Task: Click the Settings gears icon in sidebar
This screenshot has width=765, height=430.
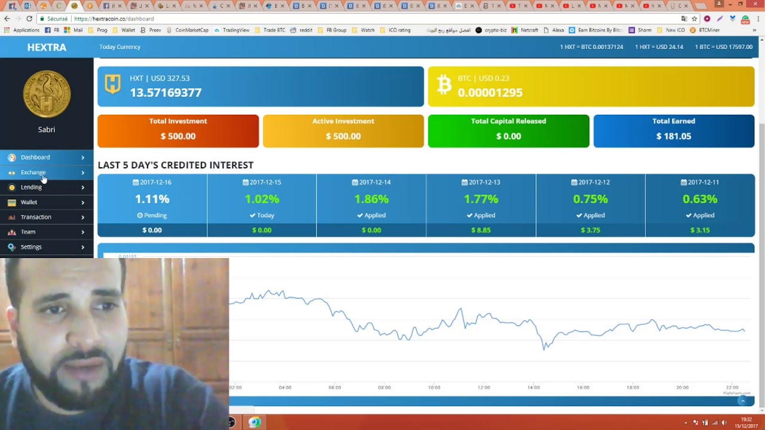Action: pyautogui.click(x=11, y=247)
